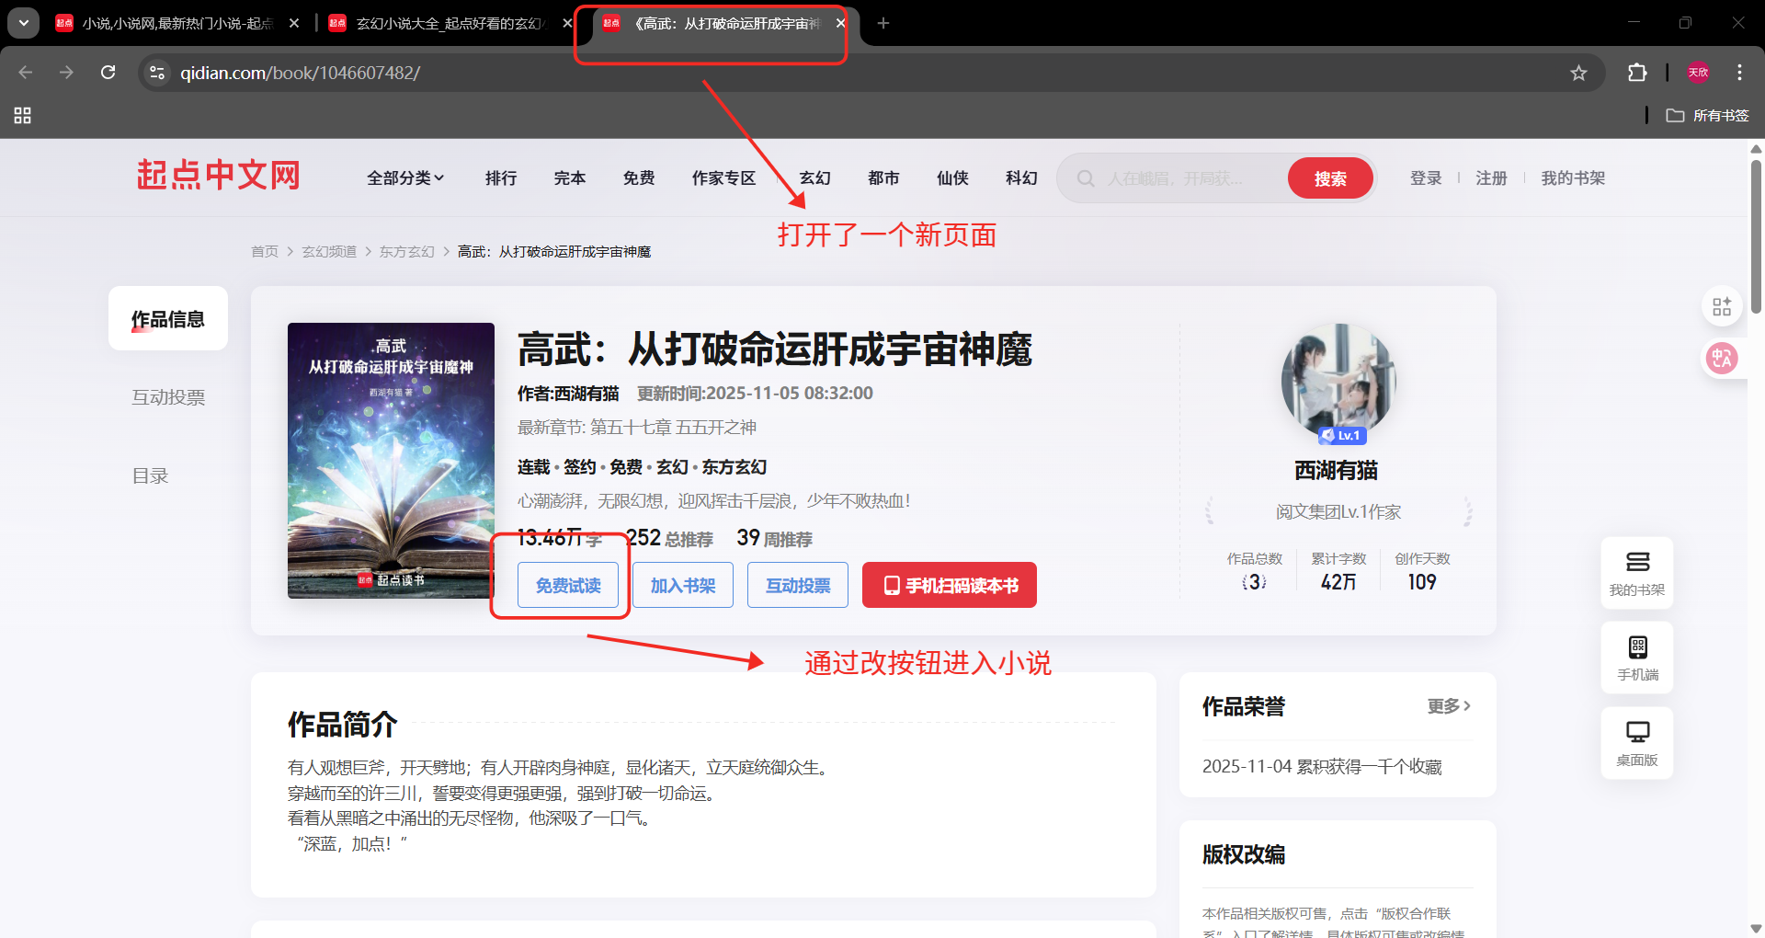The height and width of the screenshot is (938, 1765).
Task: Open the Chrome three-dot menu
Action: (x=1739, y=73)
